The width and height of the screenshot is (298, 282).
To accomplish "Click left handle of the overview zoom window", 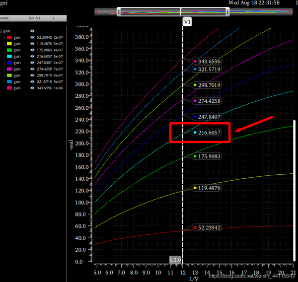I will [x=119, y=11].
